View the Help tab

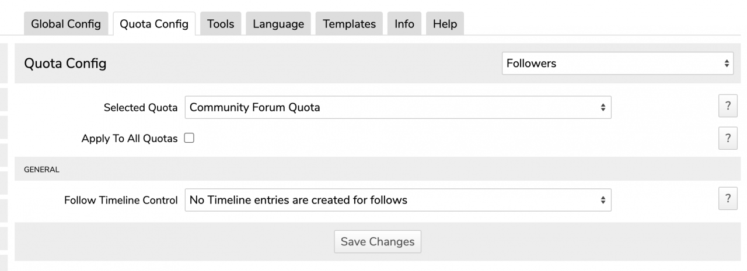click(x=445, y=24)
